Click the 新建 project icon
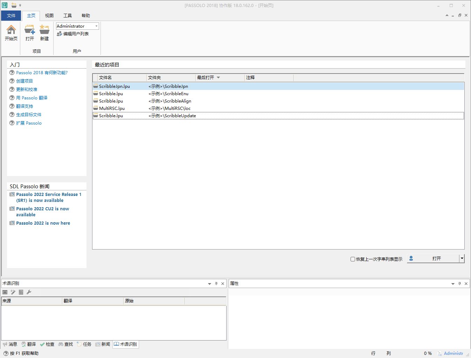Viewport: 471px width, 358px height. click(44, 30)
